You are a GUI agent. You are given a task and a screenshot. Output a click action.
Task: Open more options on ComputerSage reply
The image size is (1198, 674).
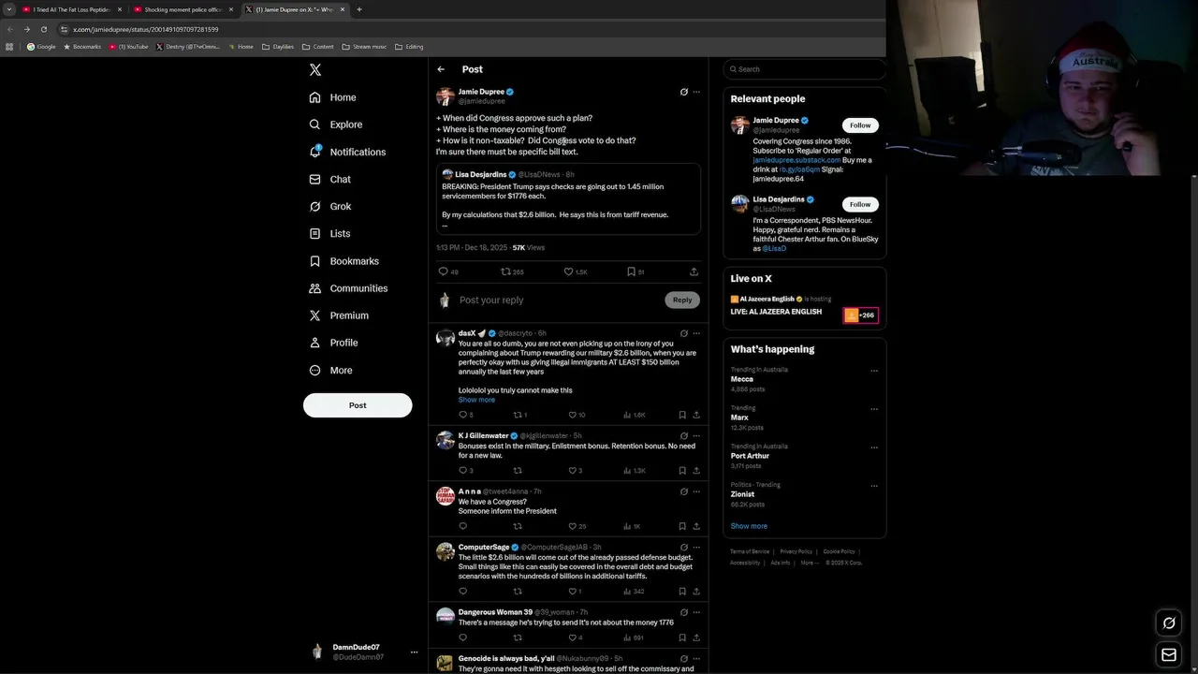(696, 548)
